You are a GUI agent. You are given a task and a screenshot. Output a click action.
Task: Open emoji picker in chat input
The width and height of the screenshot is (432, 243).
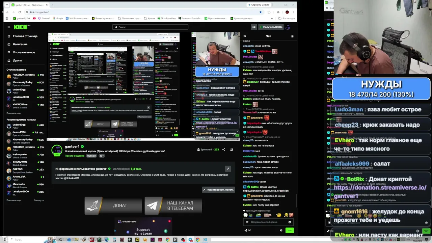pos(290,222)
